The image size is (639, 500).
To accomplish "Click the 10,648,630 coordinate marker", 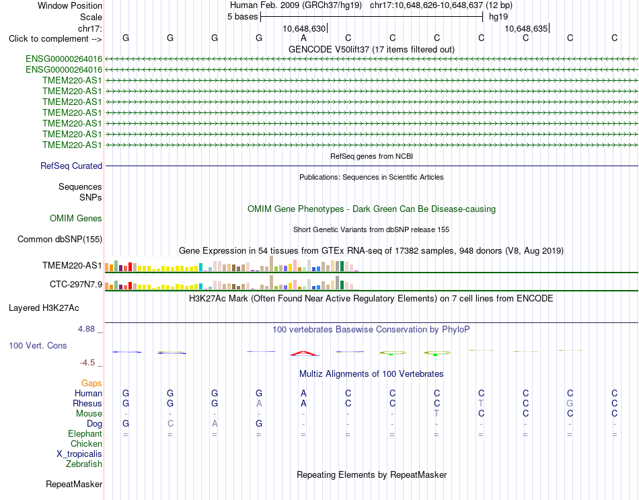I will (304, 28).
